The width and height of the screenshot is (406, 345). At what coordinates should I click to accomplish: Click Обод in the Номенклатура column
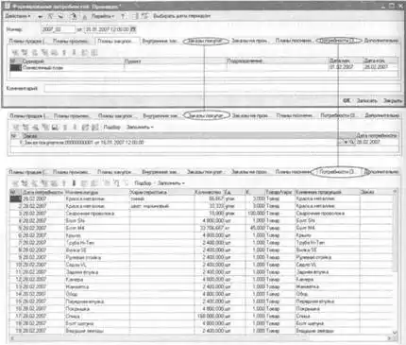pyautogui.click(x=72, y=294)
